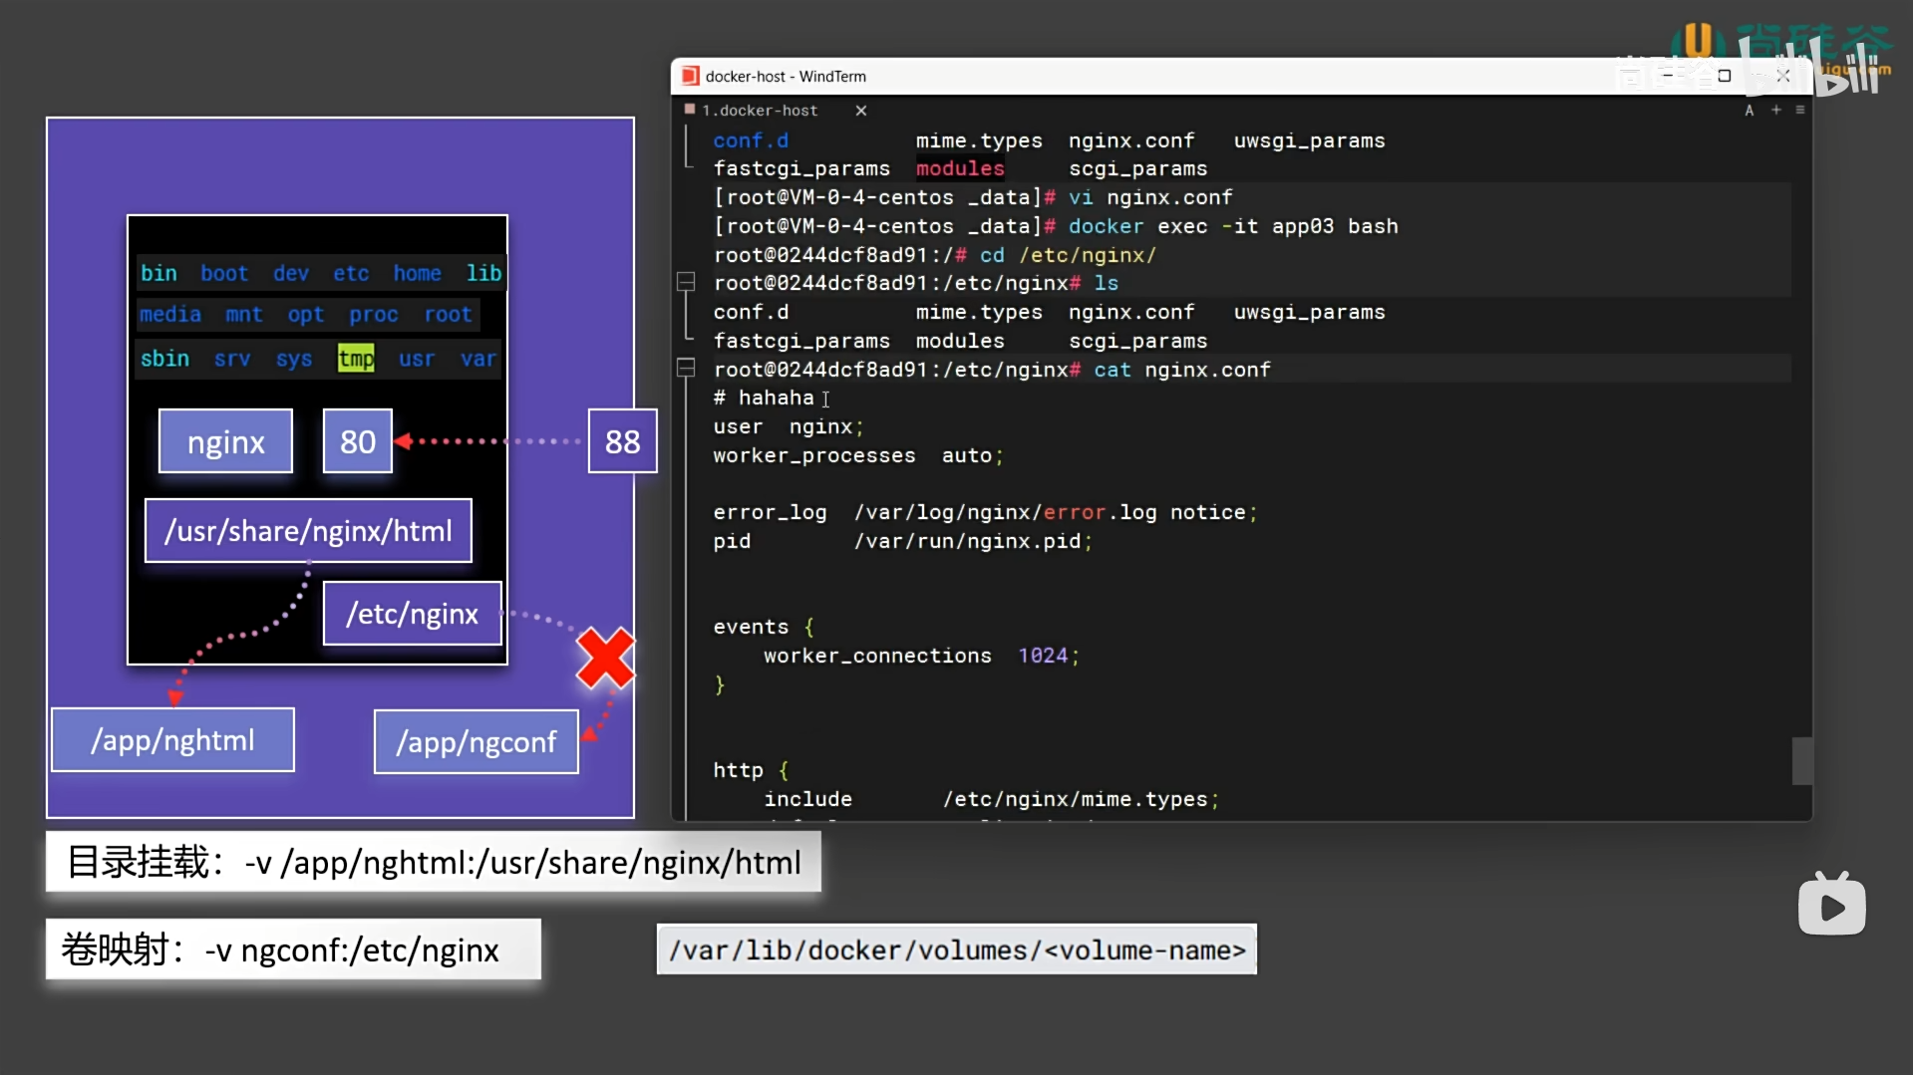The width and height of the screenshot is (1913, 1075).
Task: Click the 'usr' directory in the diagram listing
Action: 417,359
